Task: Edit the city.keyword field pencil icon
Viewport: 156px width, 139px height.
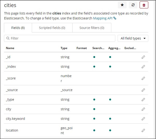Action: tap(143, 119)
